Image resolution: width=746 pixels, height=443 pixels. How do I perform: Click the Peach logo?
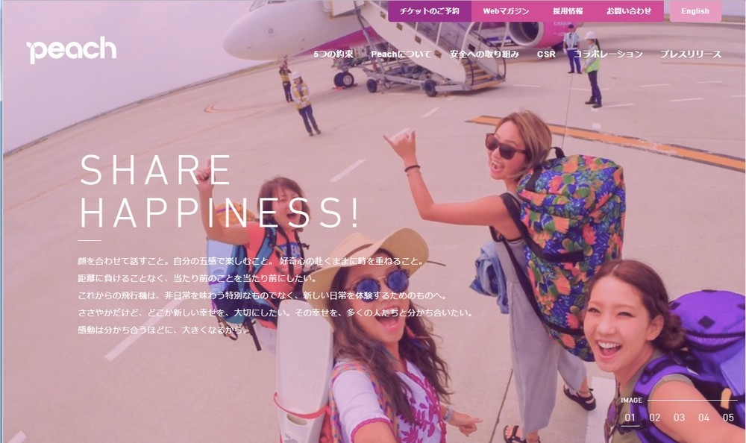[72, 49]
